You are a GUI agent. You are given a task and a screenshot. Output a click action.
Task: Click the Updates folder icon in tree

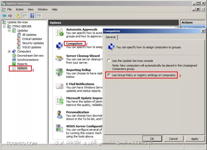14,31
